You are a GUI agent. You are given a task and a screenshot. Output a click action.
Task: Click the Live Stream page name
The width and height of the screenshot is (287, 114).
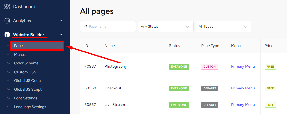tap(115, 105)
